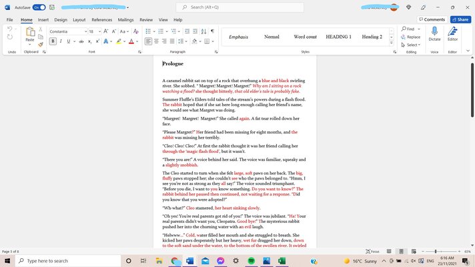
Task: Open the Font name dropdown
Action: pos(86,31)
